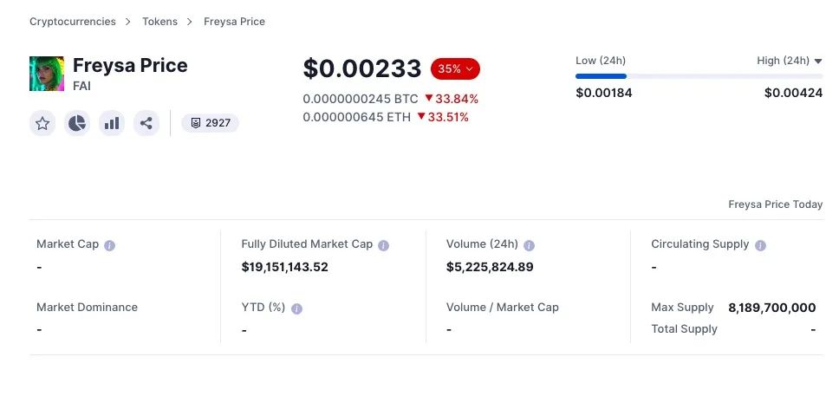Show YTD (%) info icon

coord(297,308)
